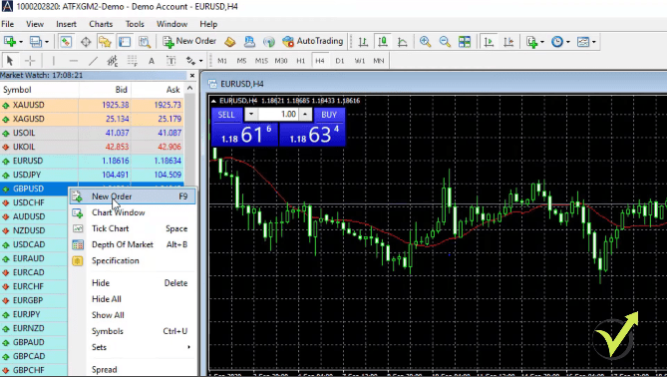Switch to line chart icon

403,41
